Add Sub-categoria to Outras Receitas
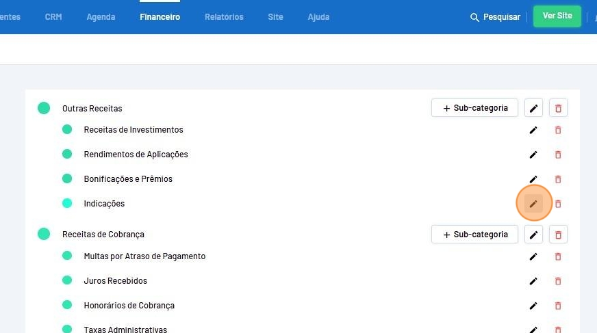Viewport: 597px width, 333px height. click(x=474, y=108)
